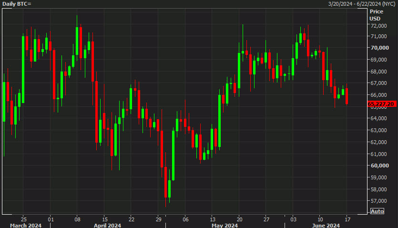Image resolution: width=398 pixels, height=228 pixels.
Task: Click the 08 date tick label
Action: click(x=77, y=219)
